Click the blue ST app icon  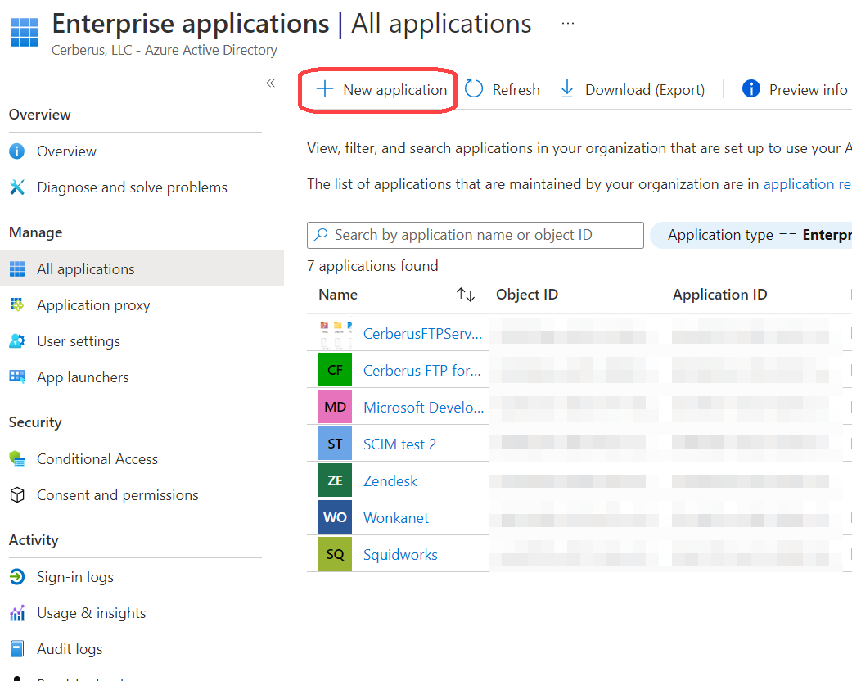[336, 444]
